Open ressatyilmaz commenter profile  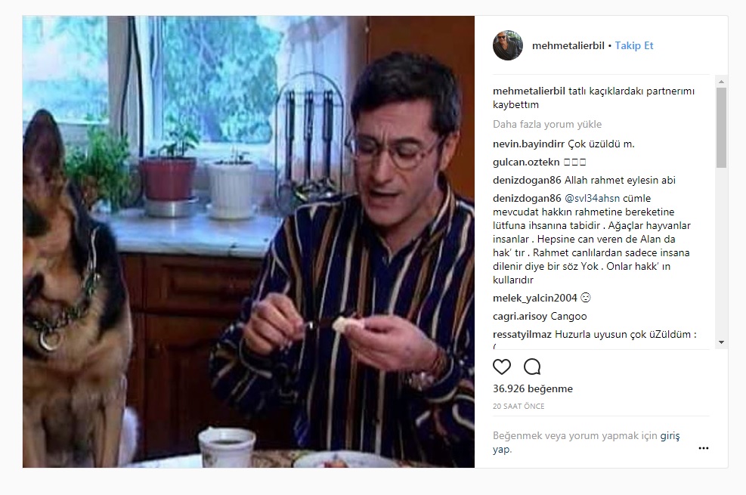522,334
